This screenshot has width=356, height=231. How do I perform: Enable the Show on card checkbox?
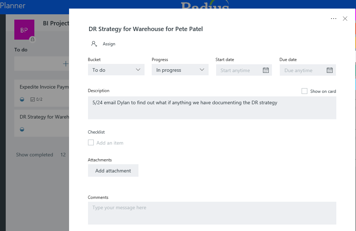(304, 91)
